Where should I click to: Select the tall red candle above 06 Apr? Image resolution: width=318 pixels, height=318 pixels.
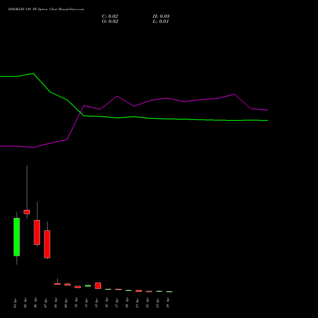point(37,232)
